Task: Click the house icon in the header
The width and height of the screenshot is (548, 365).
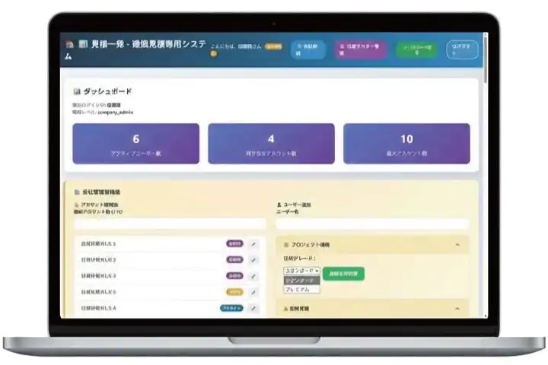Action: tap(69, 44)
